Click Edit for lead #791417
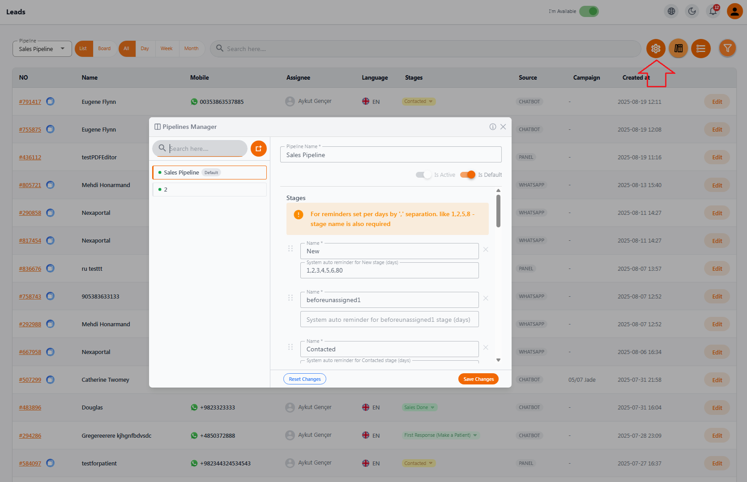The width and height of the screenshot is (747, 482). (x=717, y=102)
